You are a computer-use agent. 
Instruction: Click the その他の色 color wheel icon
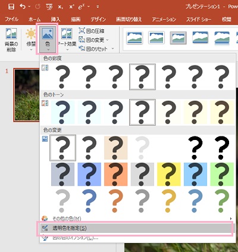(45, 218)
